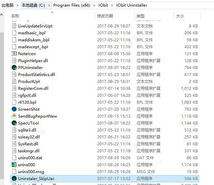The height and width of the screenshot is (185, 214).
Task: Click the ScreenShot application icon
Action: pos(14,109)
